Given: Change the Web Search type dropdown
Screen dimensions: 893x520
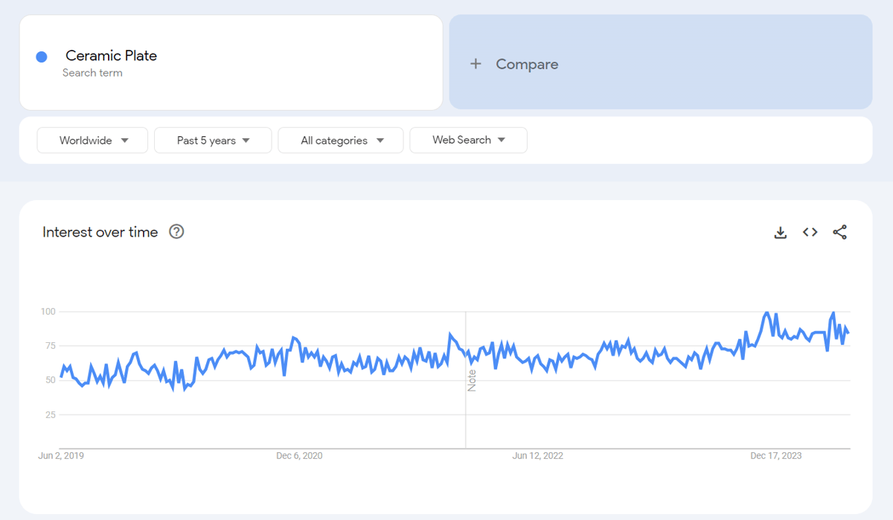Looking at the screenshot, I should [x=469, y=140].
